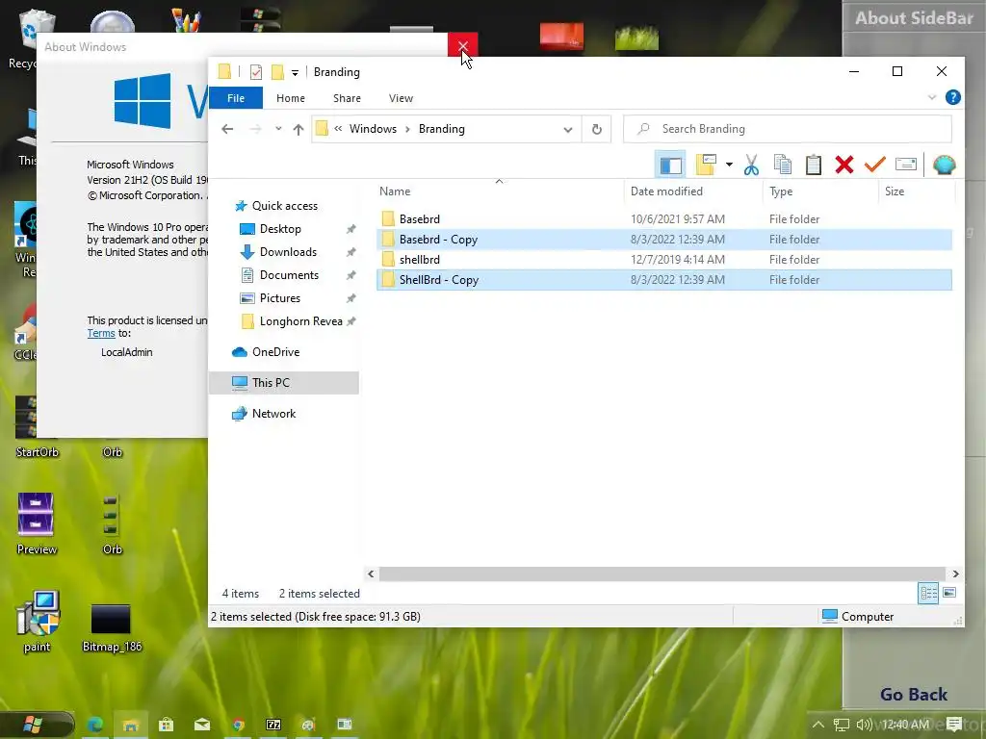Image resolution: width=986 pixels, height=739 pixels.
Task: Cut the selection with the scissors icon
Action: pos(751,165)
